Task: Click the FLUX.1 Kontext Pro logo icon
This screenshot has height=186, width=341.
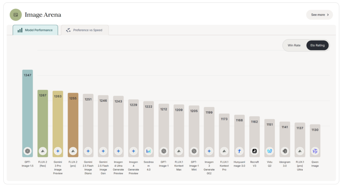Action: pyautogui.click(x=224, y=151)
